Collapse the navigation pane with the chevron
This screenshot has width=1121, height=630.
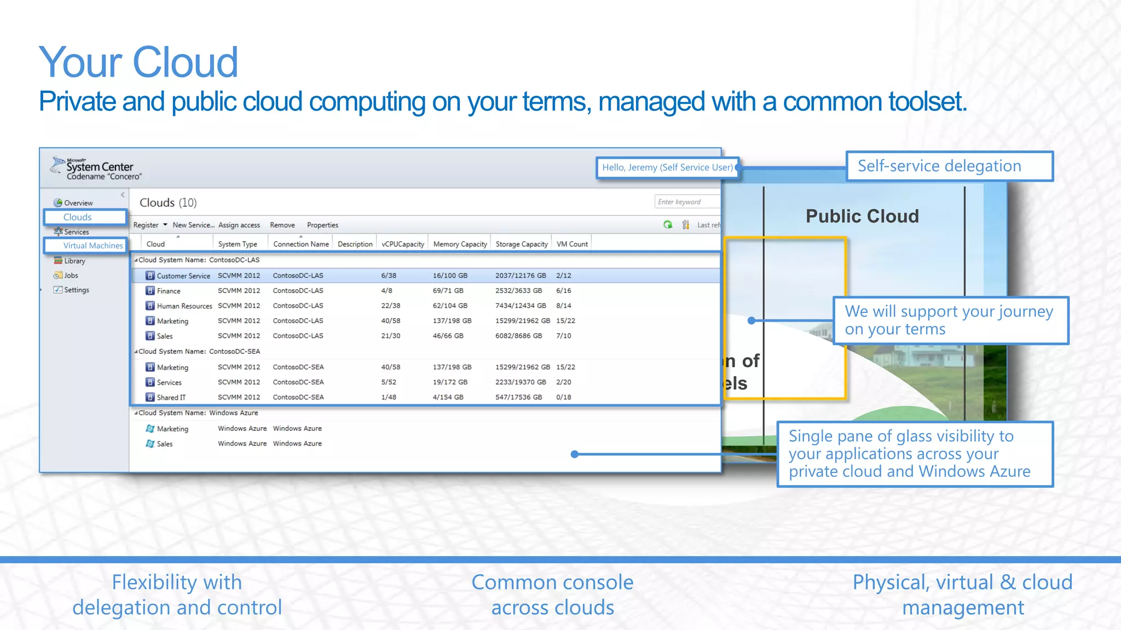(123, 195)
